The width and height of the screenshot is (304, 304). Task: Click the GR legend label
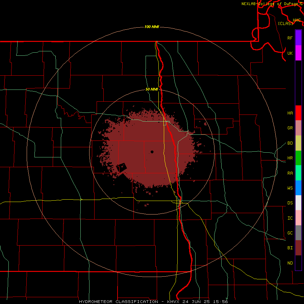tap(290, 128)
